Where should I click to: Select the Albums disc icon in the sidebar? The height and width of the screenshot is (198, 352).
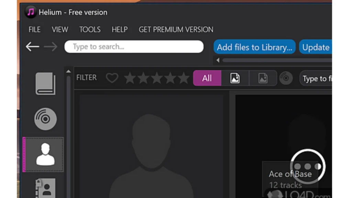45,118
